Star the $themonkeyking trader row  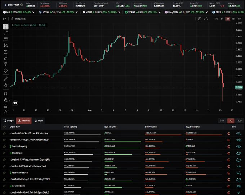pos(4,147)
